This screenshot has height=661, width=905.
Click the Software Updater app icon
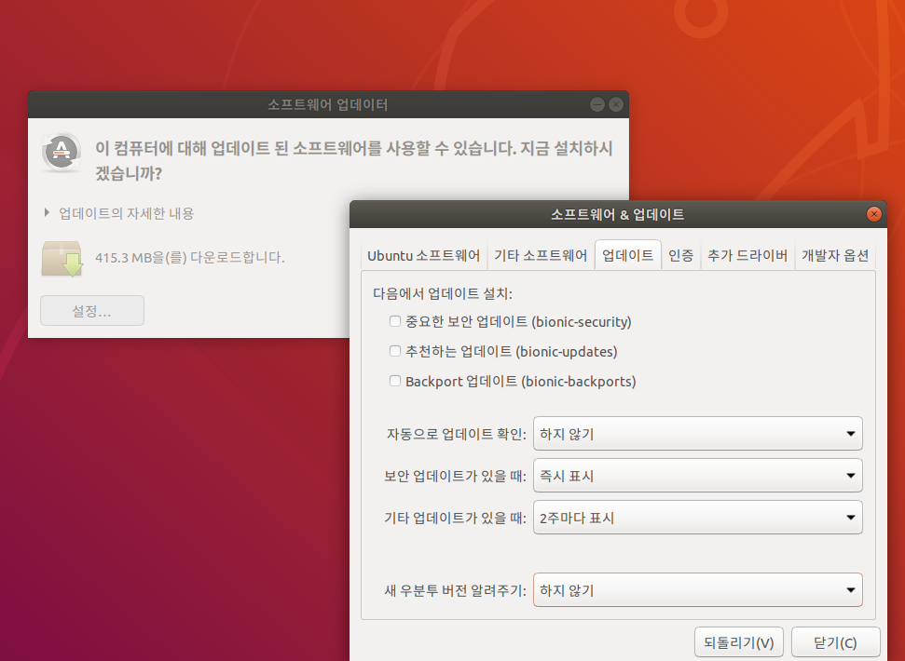pyautogui.click(x=62, y=152)
